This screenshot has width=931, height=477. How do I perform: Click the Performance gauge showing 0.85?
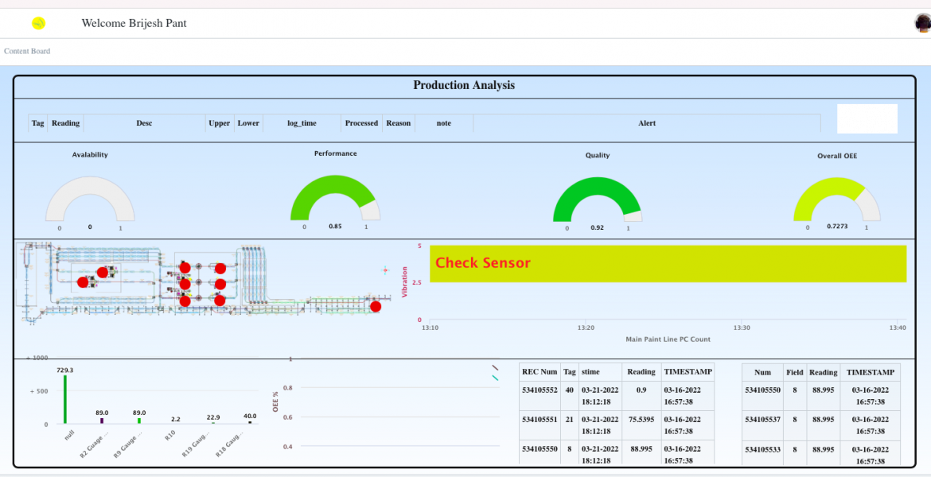(x=335, y=199)
